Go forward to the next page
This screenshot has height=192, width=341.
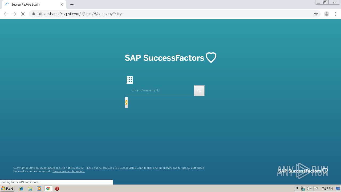(x=14, y=14)
